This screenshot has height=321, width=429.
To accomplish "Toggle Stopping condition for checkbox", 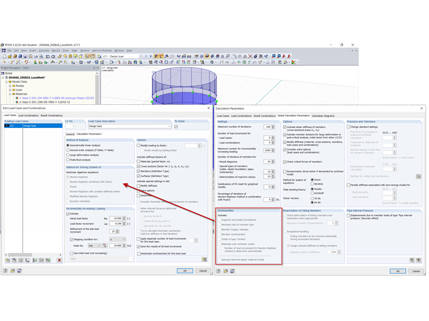I will tap(72, 239).
